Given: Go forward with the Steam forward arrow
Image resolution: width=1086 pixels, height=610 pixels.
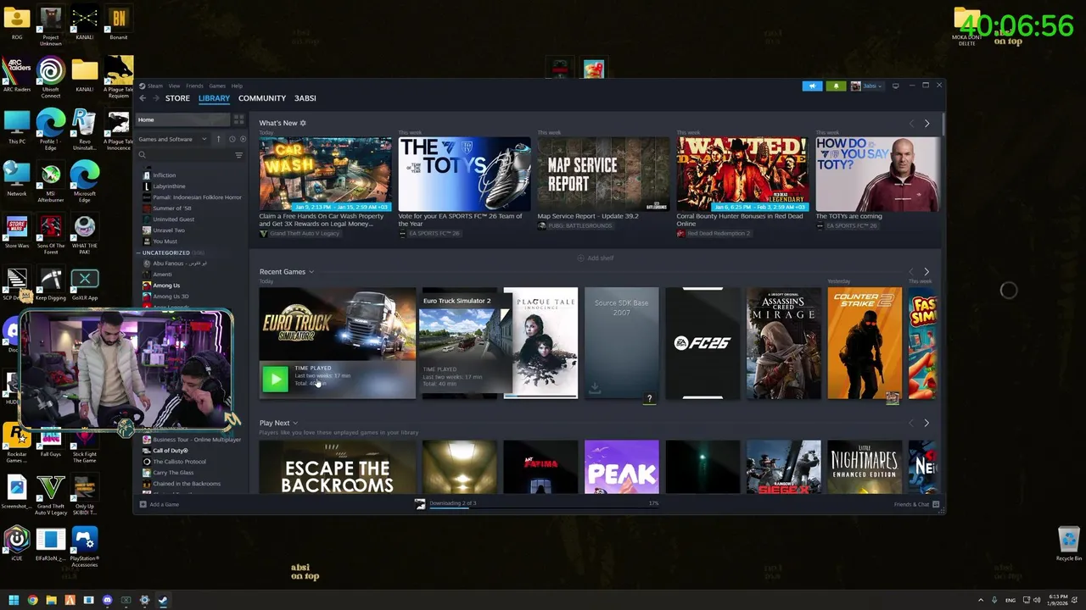Looking at the screenshot, I should (x=154, y=98).
